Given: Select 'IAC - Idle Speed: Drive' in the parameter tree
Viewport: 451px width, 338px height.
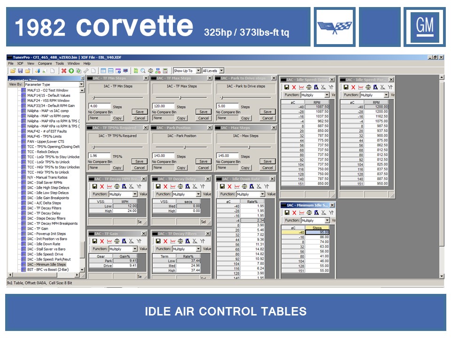Looking at the screenshot, I should pyautogui.click(x=45, y=254).
